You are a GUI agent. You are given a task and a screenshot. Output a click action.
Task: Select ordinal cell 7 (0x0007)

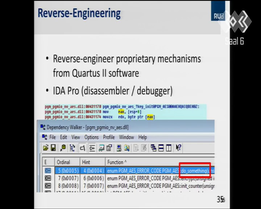[68, 178]
